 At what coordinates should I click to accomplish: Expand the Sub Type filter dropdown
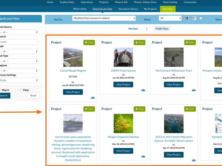coord(19,61)
